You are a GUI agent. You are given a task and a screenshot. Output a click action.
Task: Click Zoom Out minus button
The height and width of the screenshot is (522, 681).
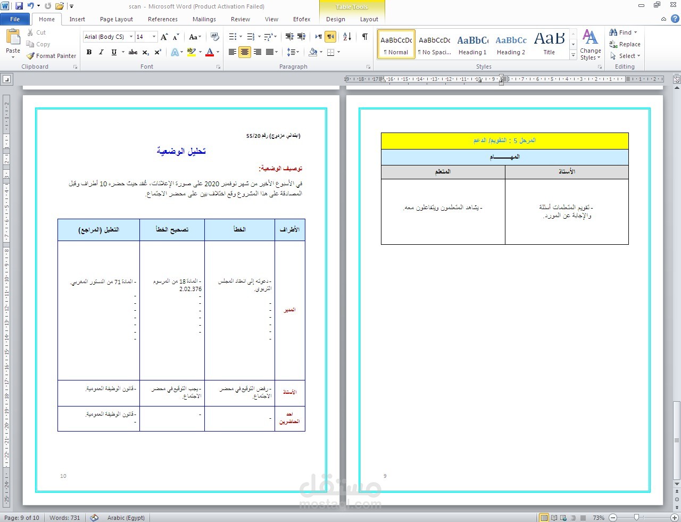pyautogui.click(x=613, y=518)
